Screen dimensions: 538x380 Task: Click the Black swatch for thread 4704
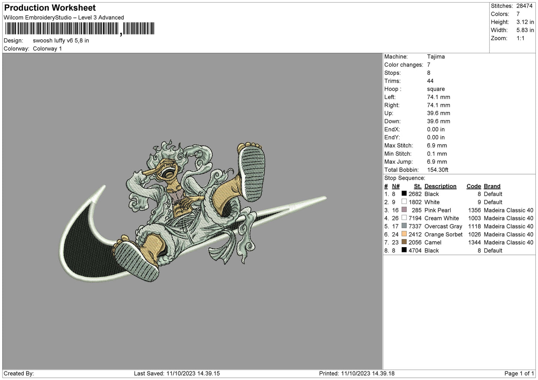tap(404, 250)
